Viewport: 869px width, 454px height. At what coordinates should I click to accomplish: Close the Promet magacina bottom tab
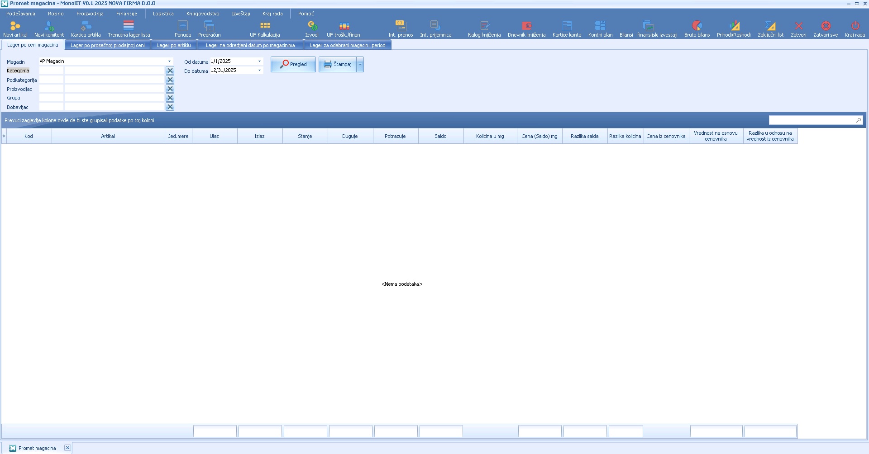pyautogui.click(x=67, y=448)
